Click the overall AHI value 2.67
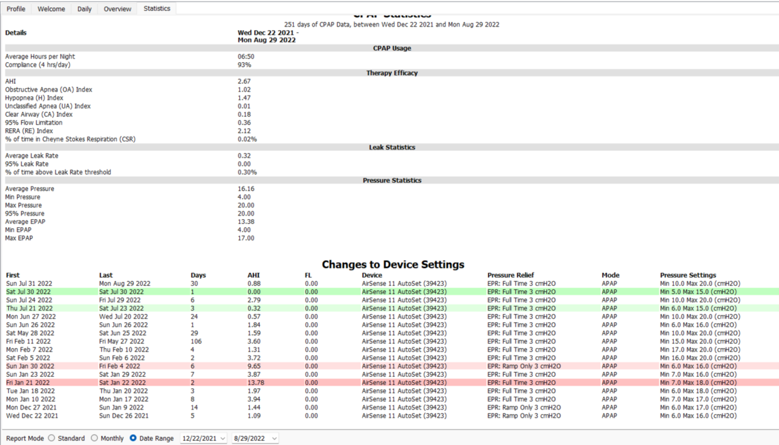Image resolution: width=779 pixels, height=445 pixels. pyautogui.click(x=244, y=81)
